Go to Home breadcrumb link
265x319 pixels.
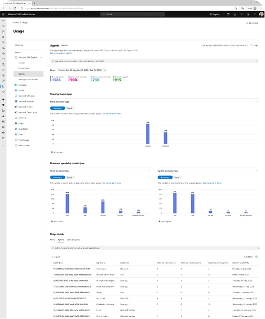(16, 23)
